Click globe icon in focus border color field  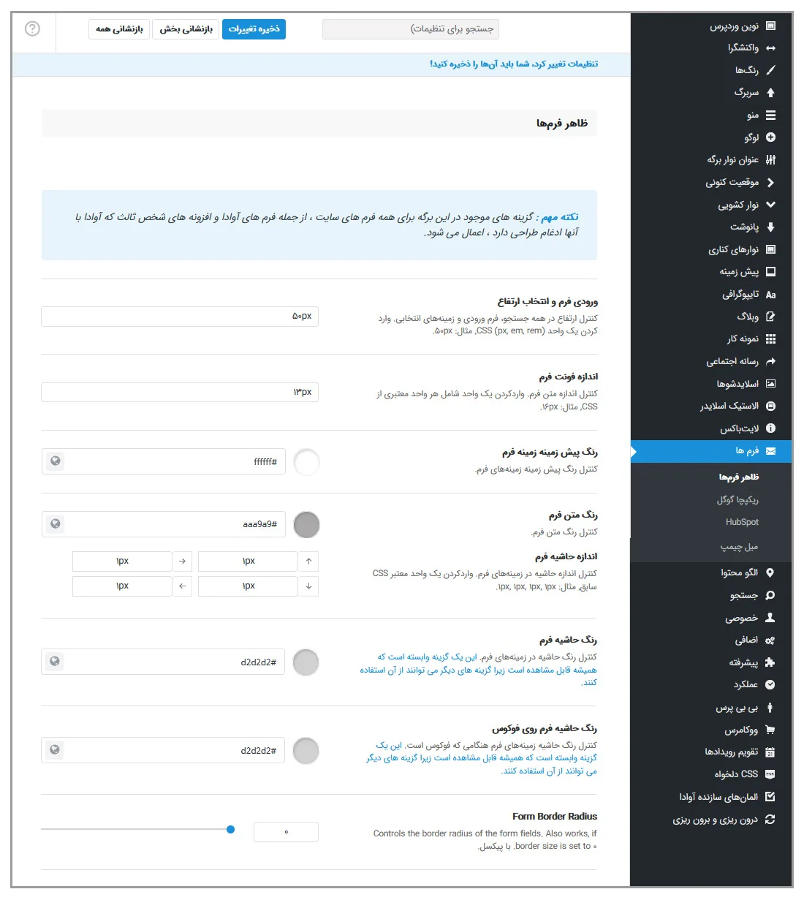pos(55,750)
